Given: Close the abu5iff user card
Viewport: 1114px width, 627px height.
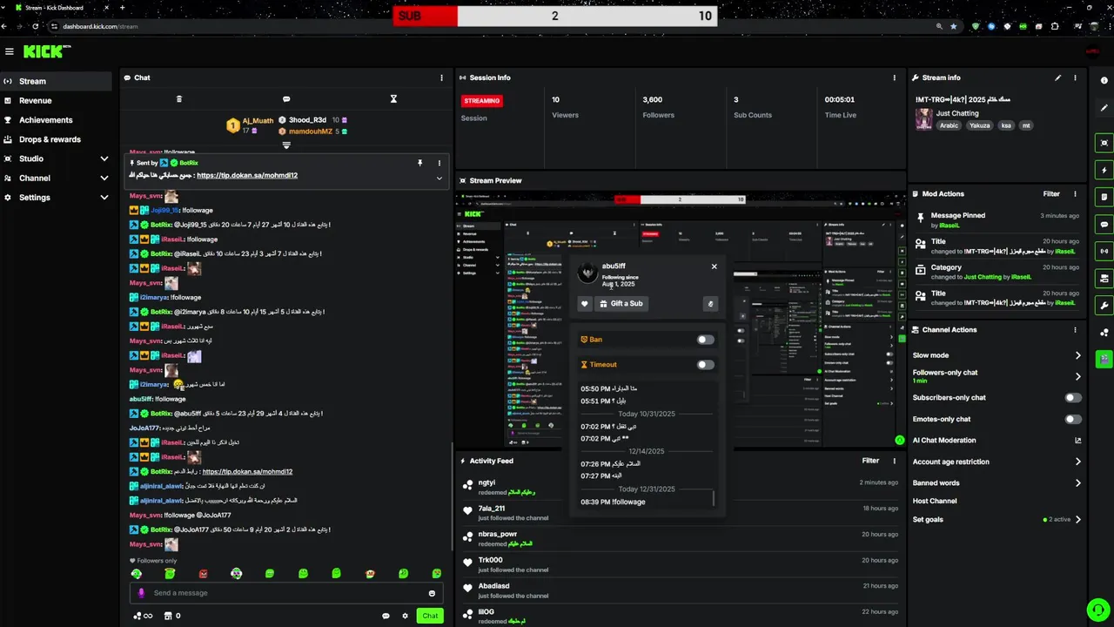Looking at the screenshot, I should 714,266.
